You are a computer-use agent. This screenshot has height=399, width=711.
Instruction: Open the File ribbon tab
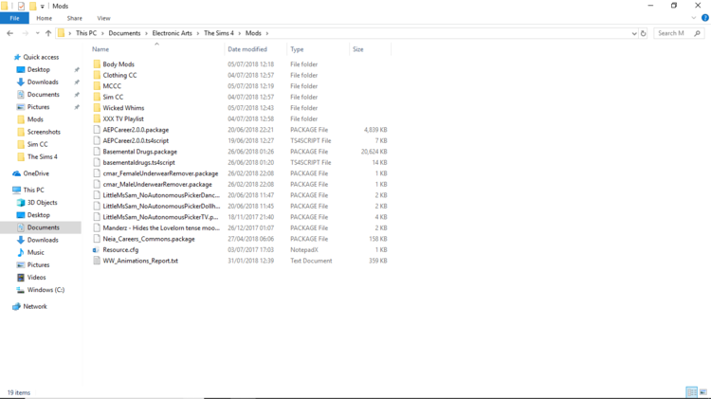coord(14,18)
